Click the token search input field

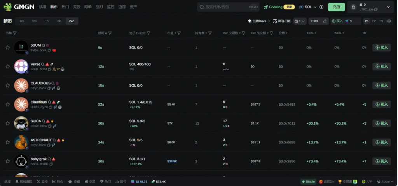pyautogui.click(x=228, y=7)
